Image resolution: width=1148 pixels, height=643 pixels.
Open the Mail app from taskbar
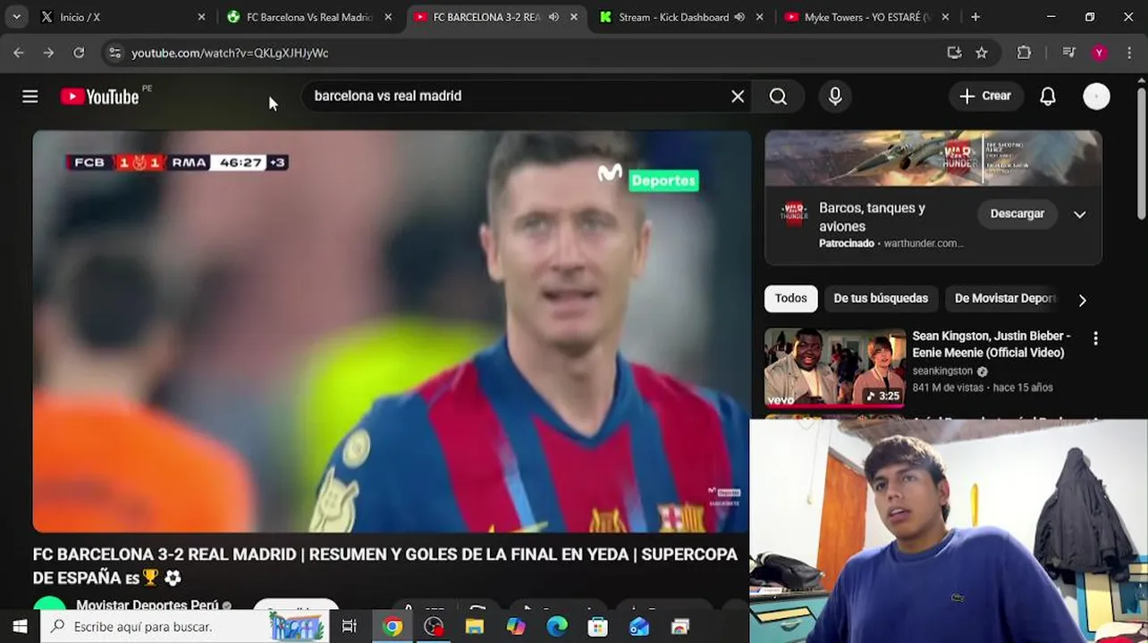(x=639, y=627)
